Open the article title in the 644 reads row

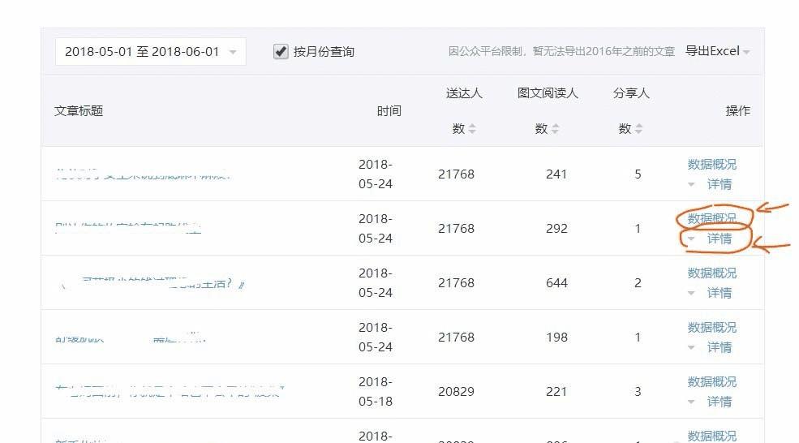(x=152, y=283)
